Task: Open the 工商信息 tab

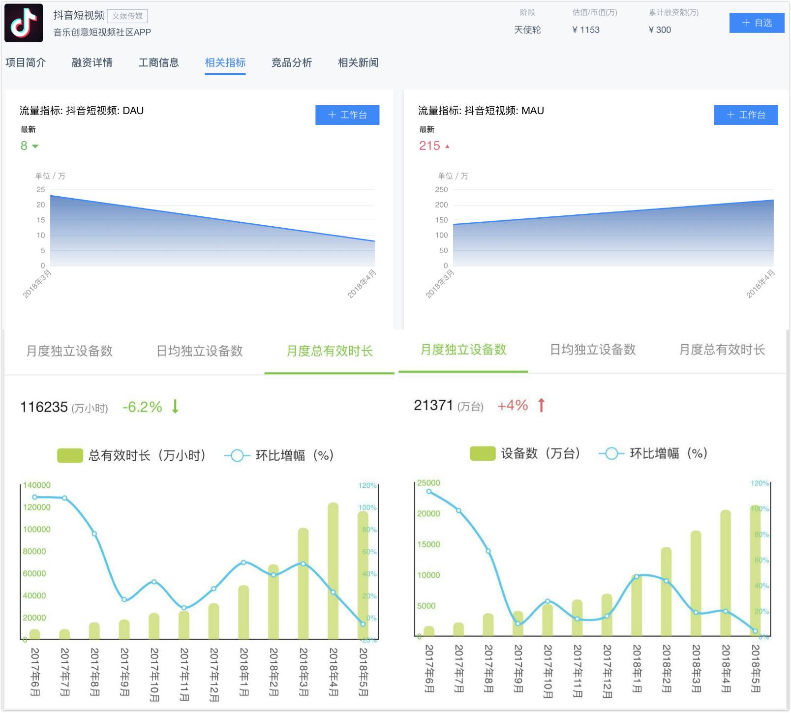Action: pyautogui.click(x=158, y=62)
